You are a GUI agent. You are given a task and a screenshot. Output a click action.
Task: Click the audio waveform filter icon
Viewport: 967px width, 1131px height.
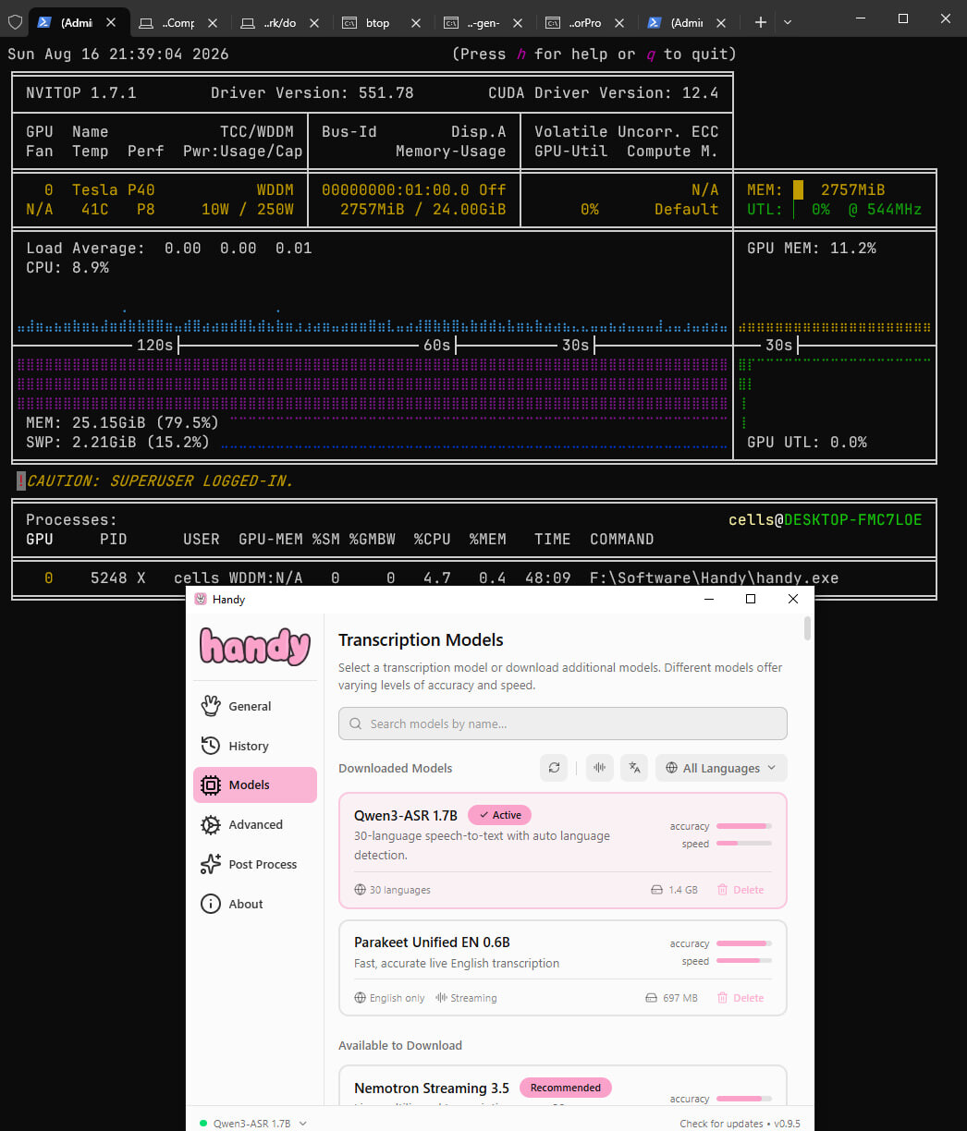tap(600, 768)
